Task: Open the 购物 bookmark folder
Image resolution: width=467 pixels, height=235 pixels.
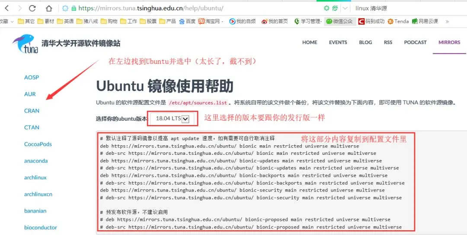Action: [109, 22]
